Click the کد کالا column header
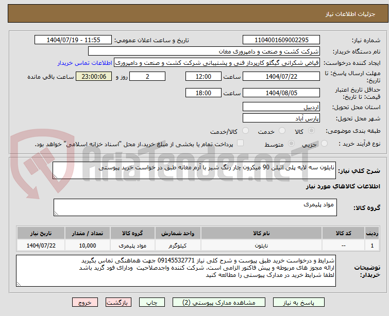The image size is (389, 316). (x=343, y=233)
